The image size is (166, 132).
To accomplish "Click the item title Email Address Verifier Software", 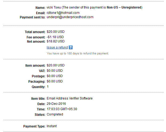I will coord(69,98).
